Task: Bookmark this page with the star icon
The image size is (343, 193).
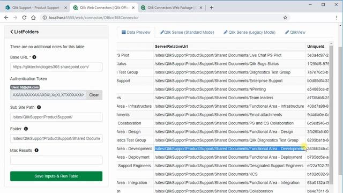Action: 285,18
